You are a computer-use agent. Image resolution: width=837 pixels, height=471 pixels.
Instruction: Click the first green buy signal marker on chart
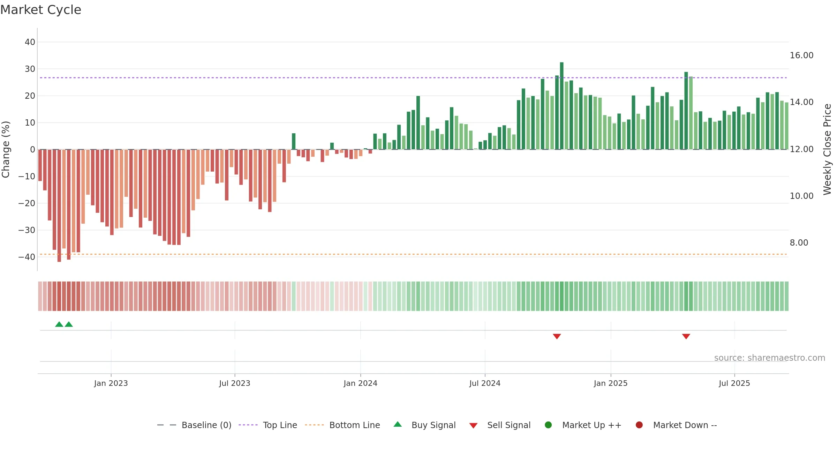[59, 324]
